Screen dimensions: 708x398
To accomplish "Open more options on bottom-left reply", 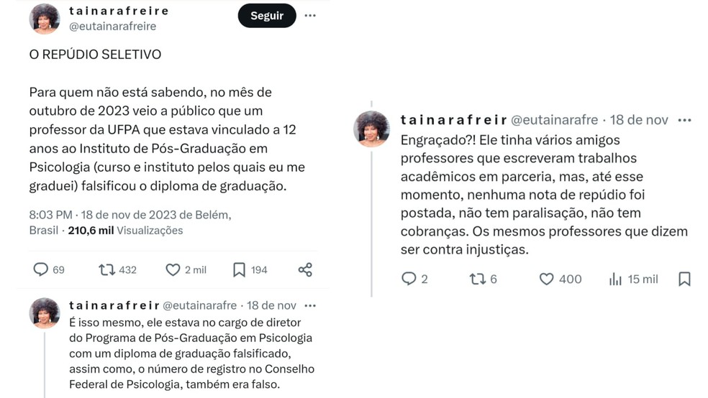I will point(310,305).
